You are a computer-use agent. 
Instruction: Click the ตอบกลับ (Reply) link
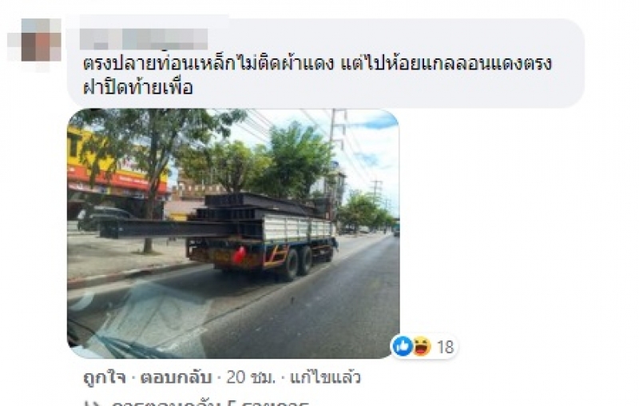pos(176,377)
